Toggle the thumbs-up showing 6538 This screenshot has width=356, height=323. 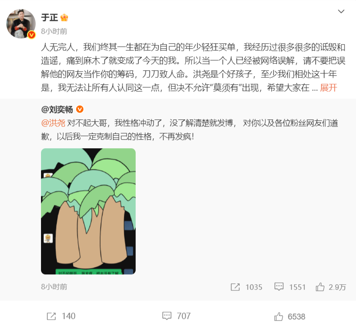(278, 316)
